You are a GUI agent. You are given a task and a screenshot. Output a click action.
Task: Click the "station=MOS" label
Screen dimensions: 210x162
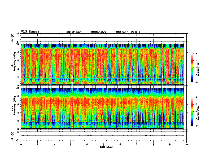click(x=99, y=32)
